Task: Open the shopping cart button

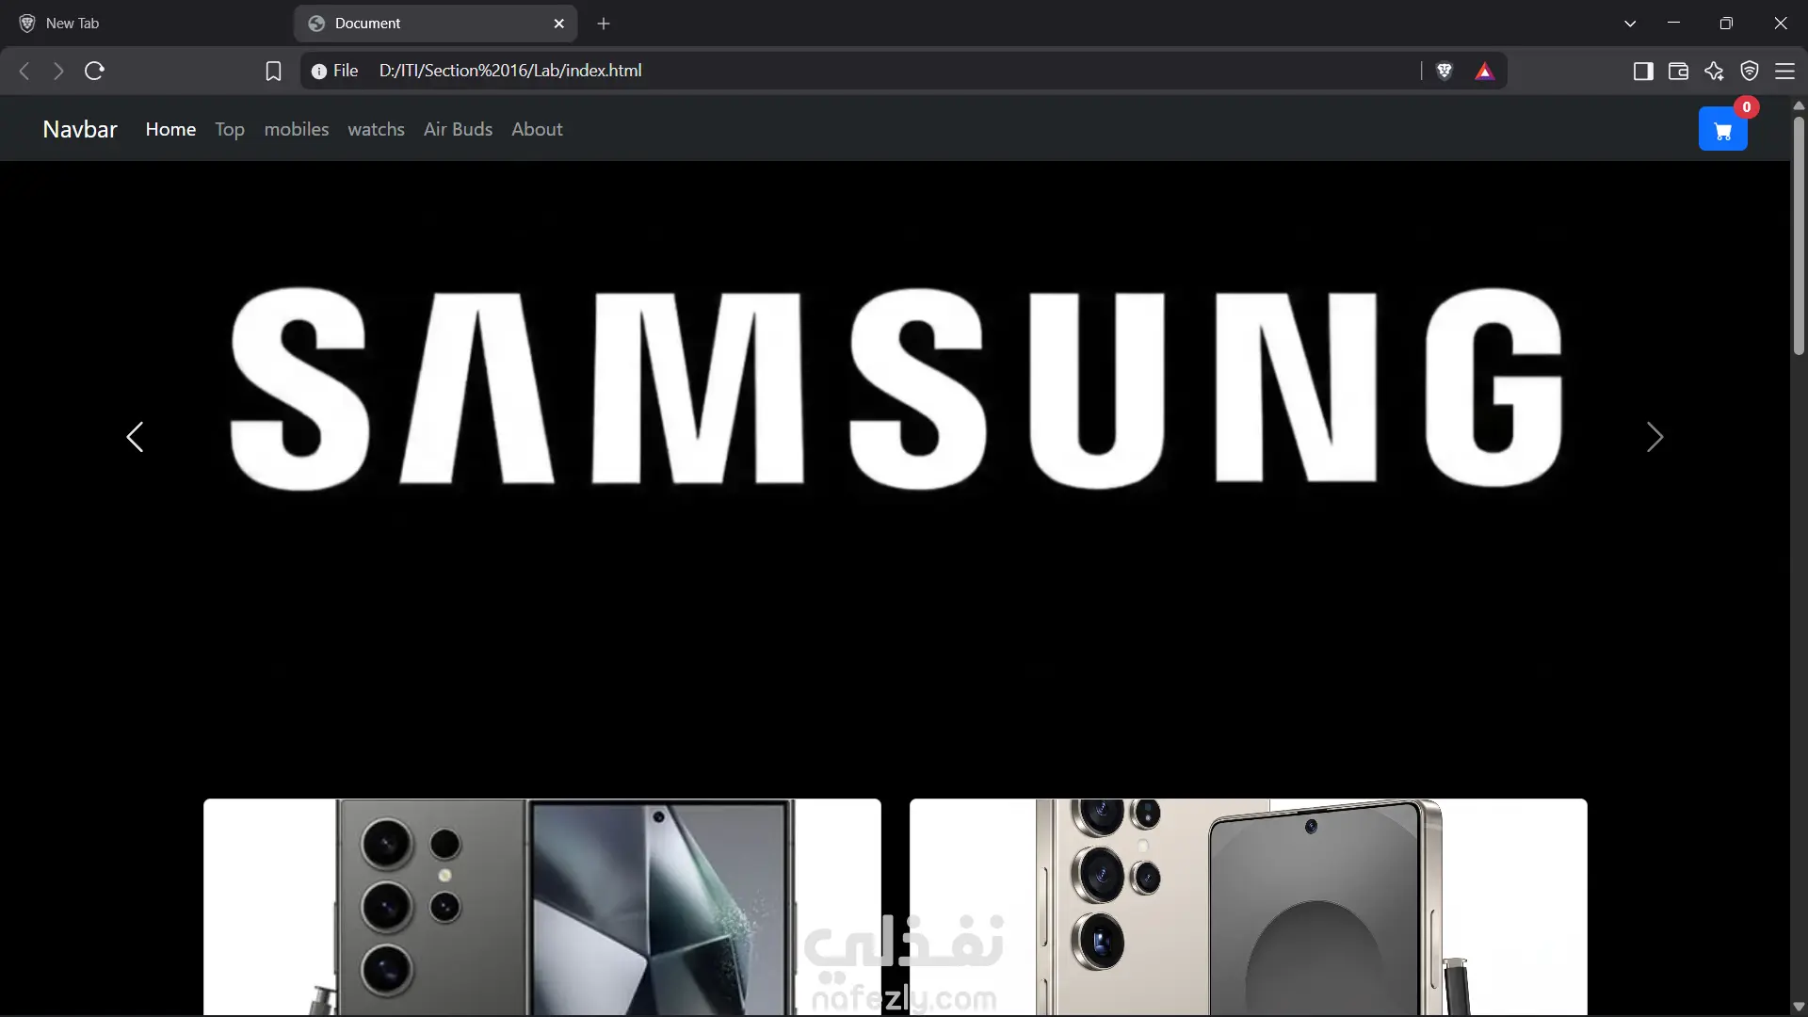Action: 1722,130
